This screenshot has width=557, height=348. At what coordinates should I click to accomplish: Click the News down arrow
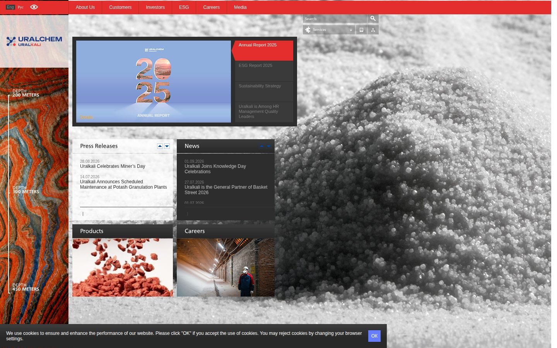pos(269,146)
